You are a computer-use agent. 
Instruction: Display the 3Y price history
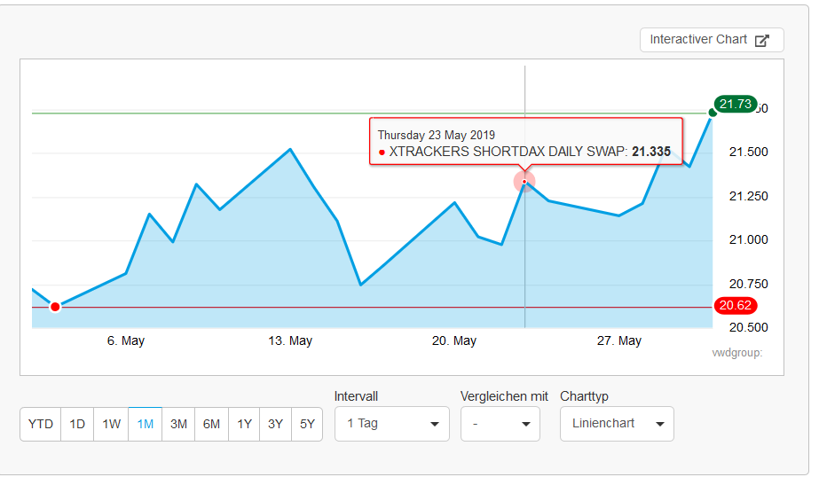(276, 424)
